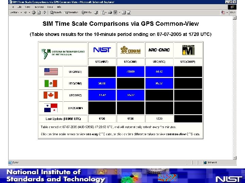
Task: Open UTC(CNMP) row label link
Action: pyautogui.click(x=75, y=108)
